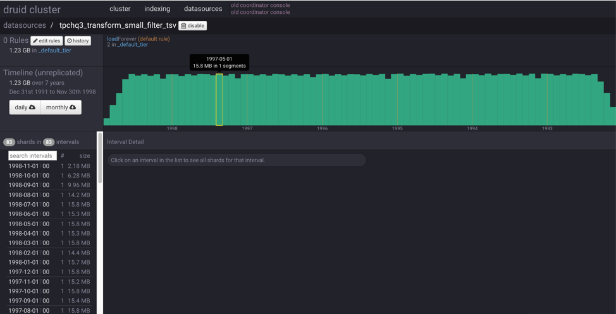616x314 pixels.
Task: Click the cloud download icon on daily
Action: coord(32,107)
